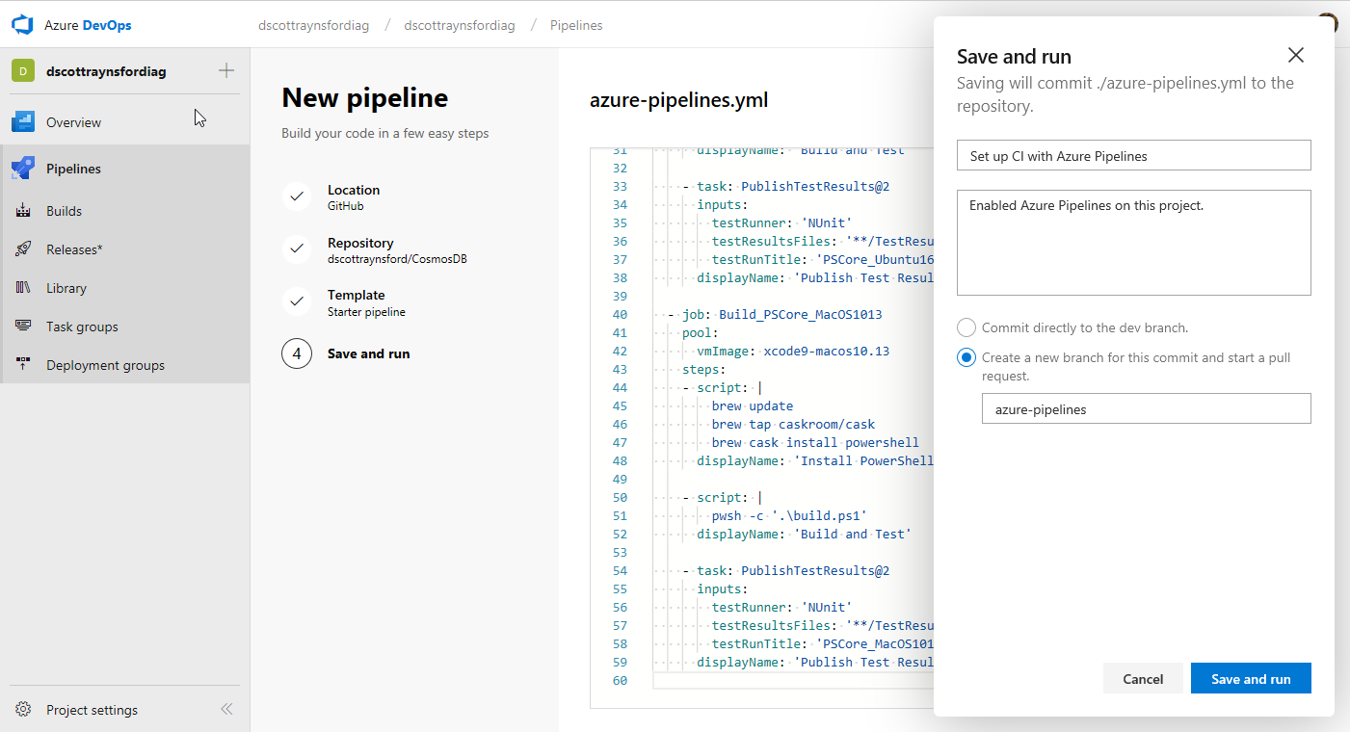Click the Save and run button
This screenshot has width=1350, height=732.
pyautogui.click(x=1250, y=679)
